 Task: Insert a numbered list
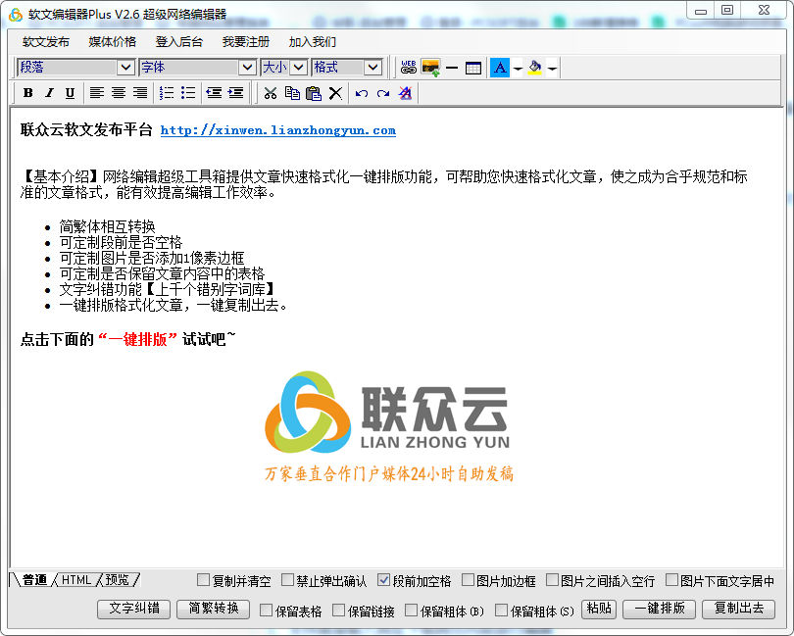[167, 93]
